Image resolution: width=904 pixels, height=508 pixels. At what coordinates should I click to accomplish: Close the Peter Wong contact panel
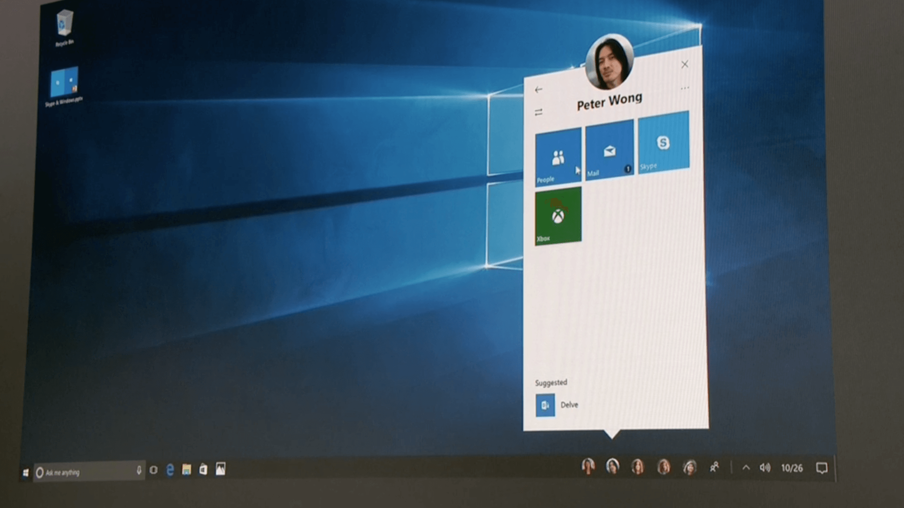685,64
